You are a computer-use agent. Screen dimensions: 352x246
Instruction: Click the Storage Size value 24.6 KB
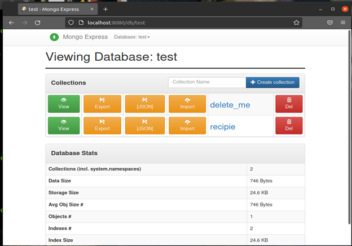tap(259, 193)
